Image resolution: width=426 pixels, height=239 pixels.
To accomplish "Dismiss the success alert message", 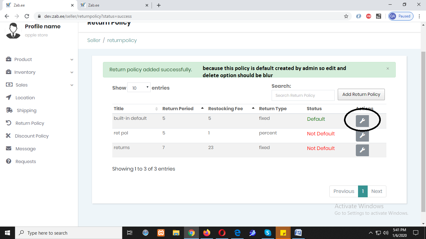I will pos(388,68).
